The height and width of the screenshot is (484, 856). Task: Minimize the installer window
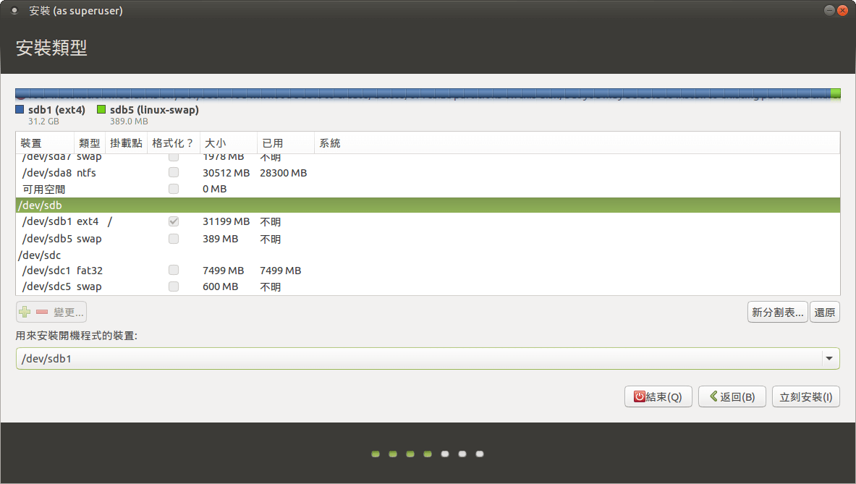point(829,11)
